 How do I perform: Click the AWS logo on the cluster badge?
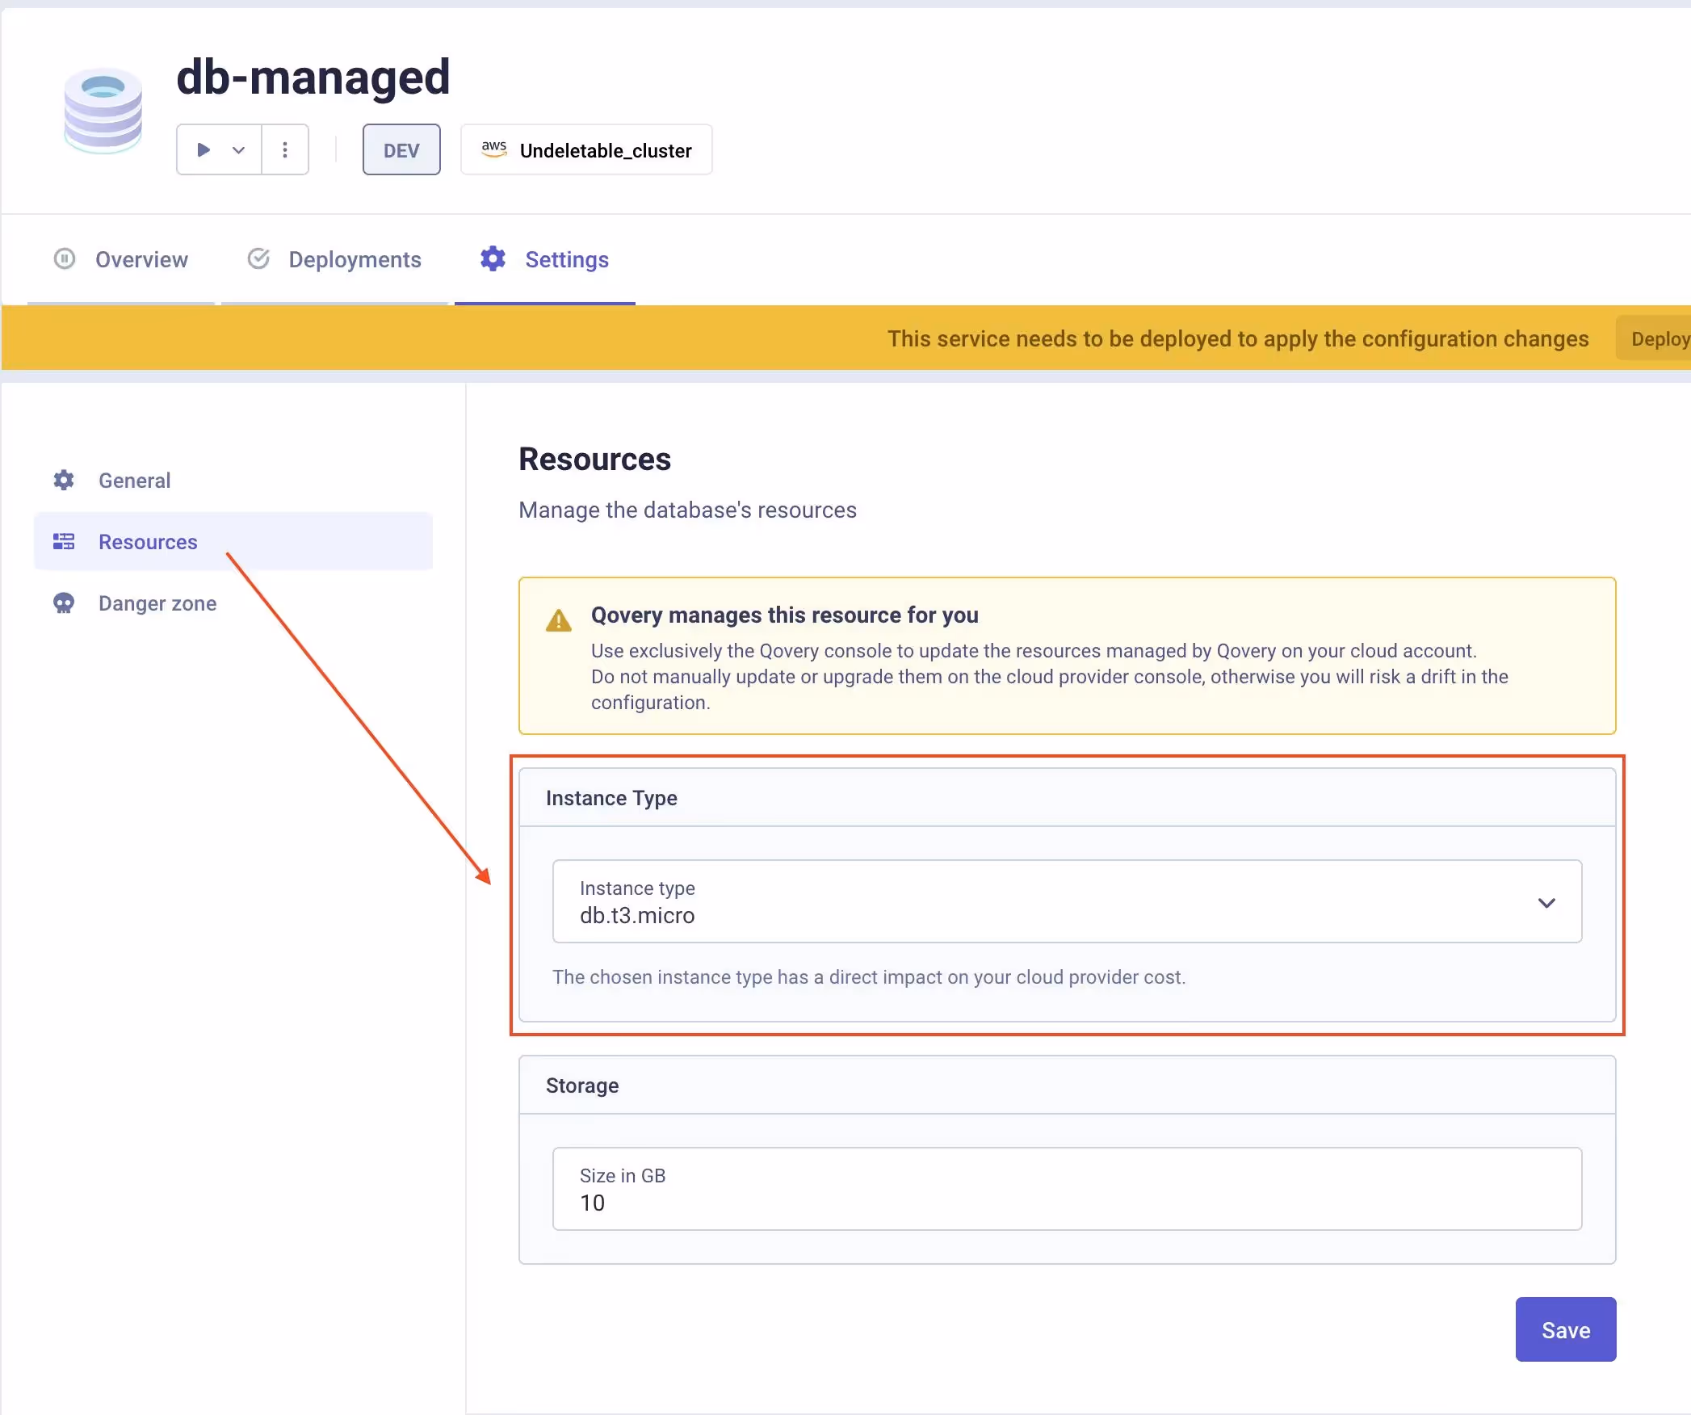pos(494,149)
